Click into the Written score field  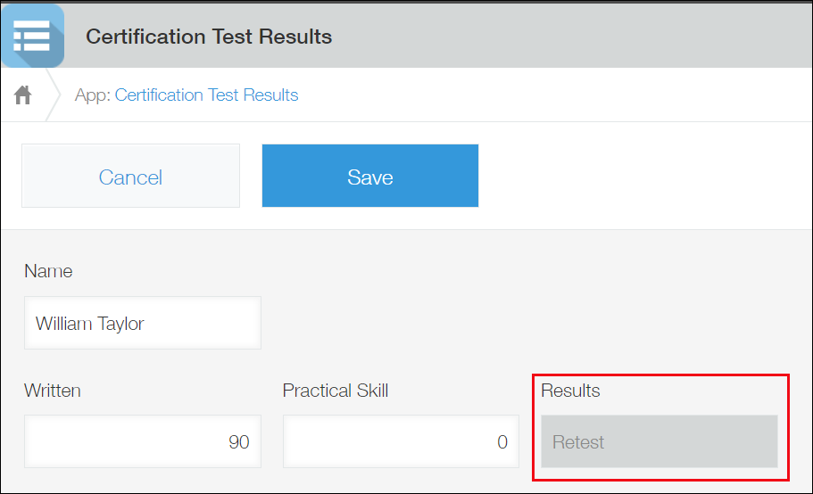[x=143, y=441]
